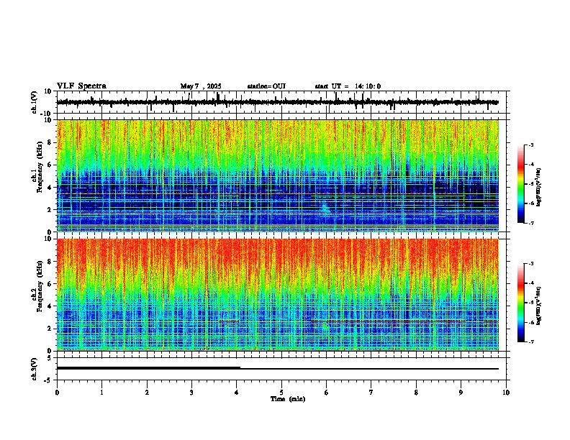
Task: Click inside the ch.2 spectrogram panel
Action: pyautogui.click(x=278, y=295)
